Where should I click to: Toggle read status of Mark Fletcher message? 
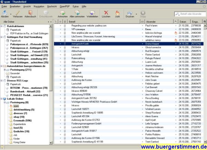[x=142, y=77]
